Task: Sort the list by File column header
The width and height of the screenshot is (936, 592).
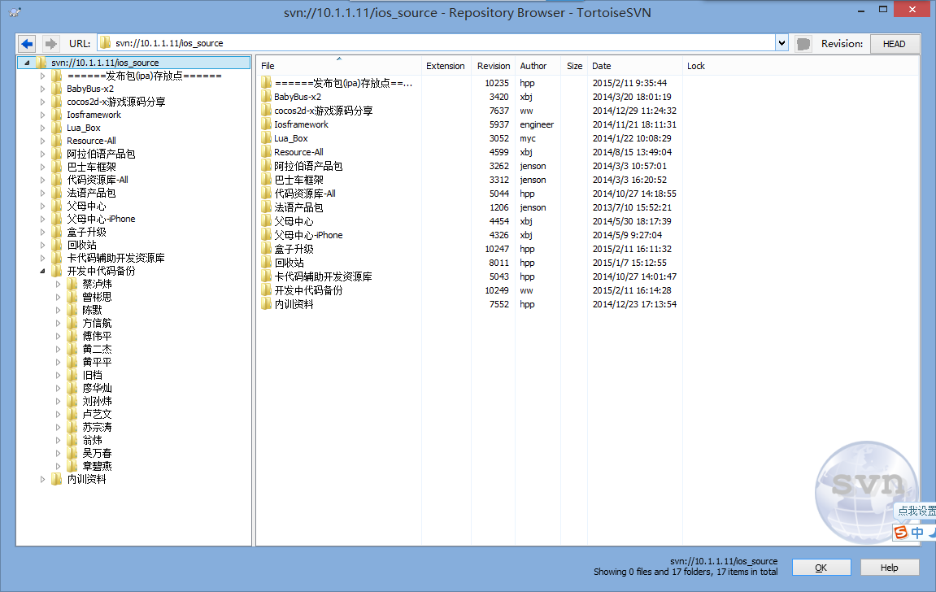Action: pyautogui.click(x=338, y=66)
